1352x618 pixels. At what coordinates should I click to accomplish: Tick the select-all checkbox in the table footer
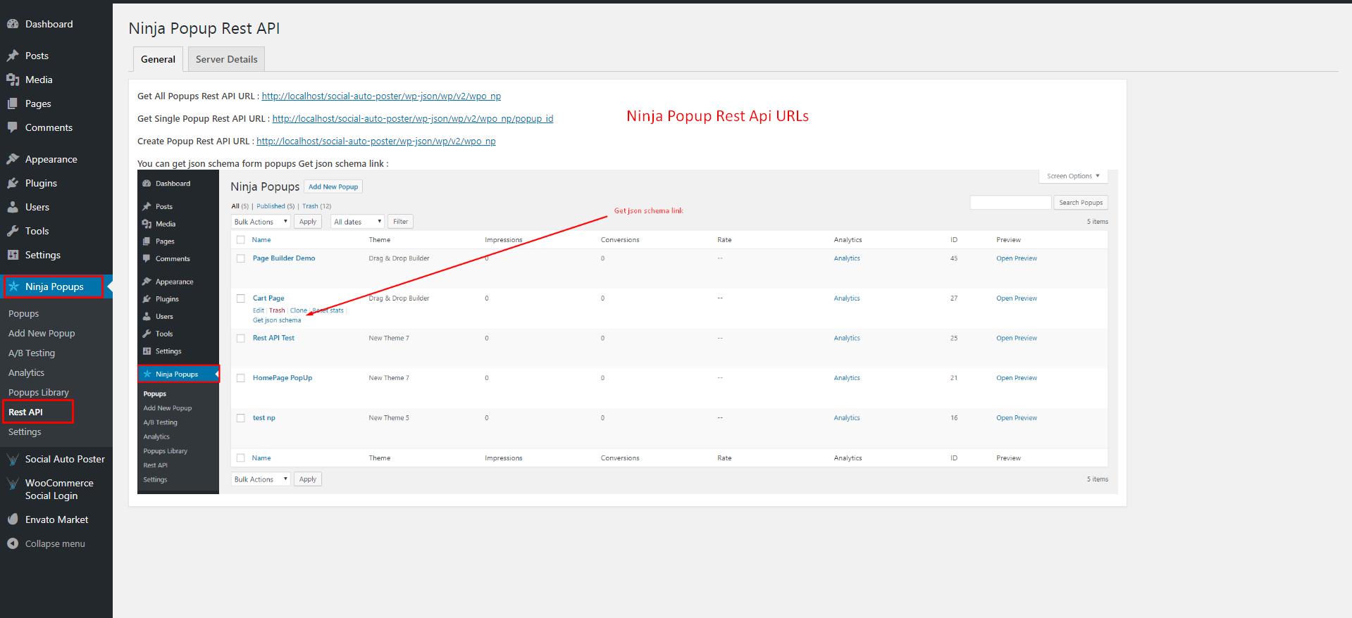coord(241,458)
